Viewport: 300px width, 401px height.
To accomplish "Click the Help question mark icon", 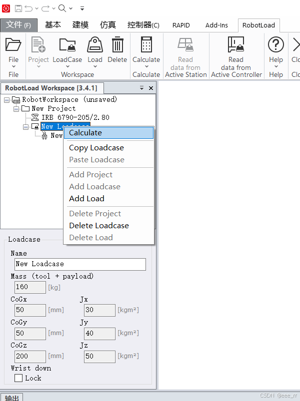I will point(276,44).
